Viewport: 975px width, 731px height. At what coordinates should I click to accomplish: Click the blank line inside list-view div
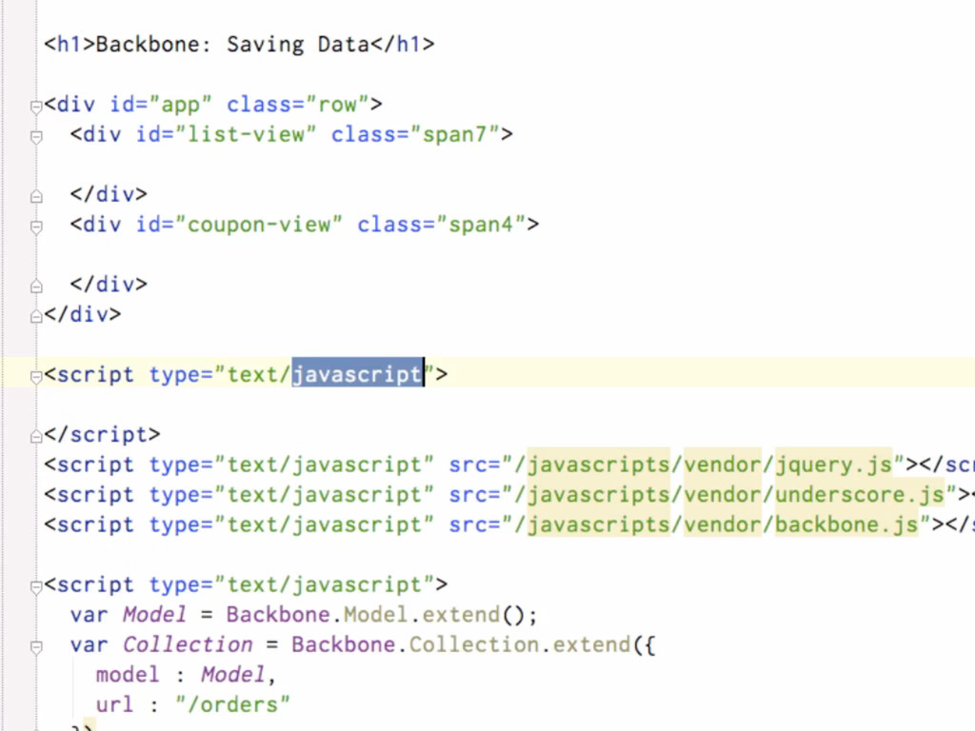487,164
